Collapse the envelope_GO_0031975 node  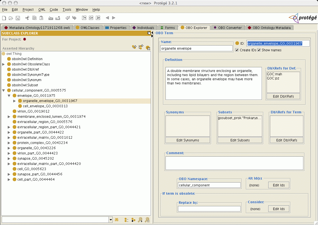coord(9,96)
